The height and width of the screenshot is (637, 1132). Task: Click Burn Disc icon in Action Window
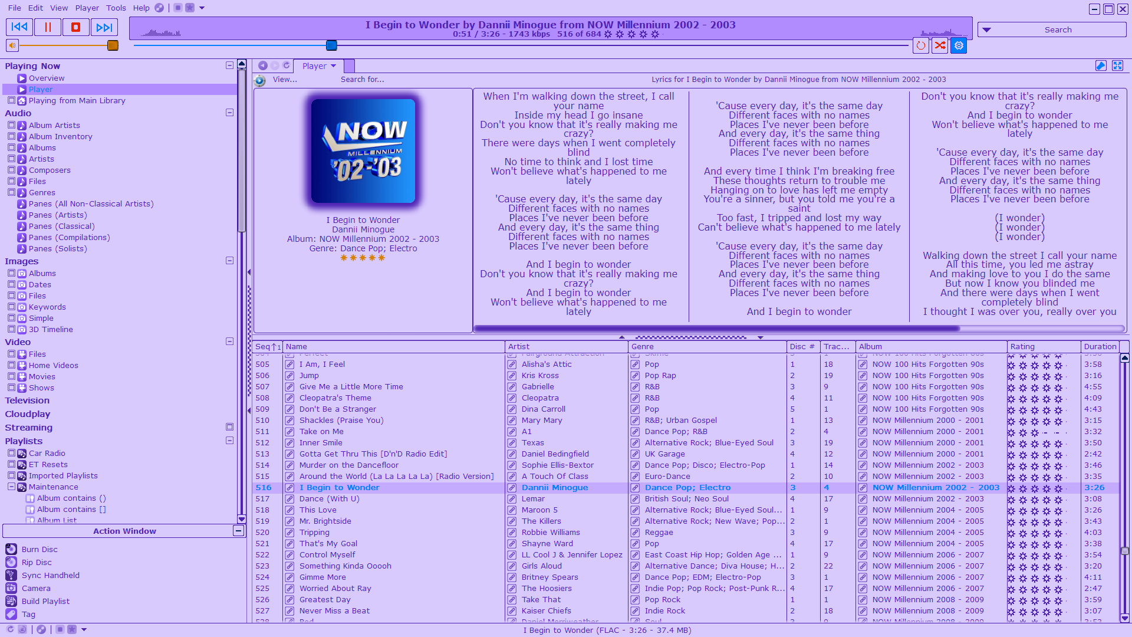coord(11,549)
